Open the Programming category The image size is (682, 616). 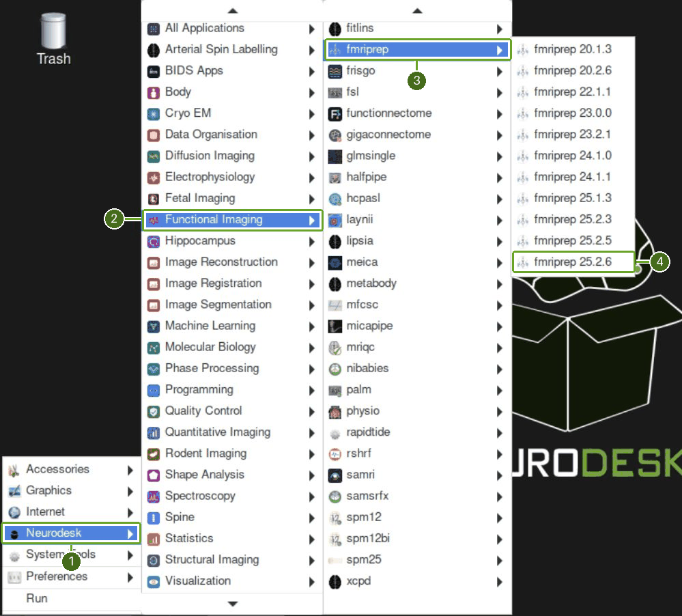[x=233, y=390]
